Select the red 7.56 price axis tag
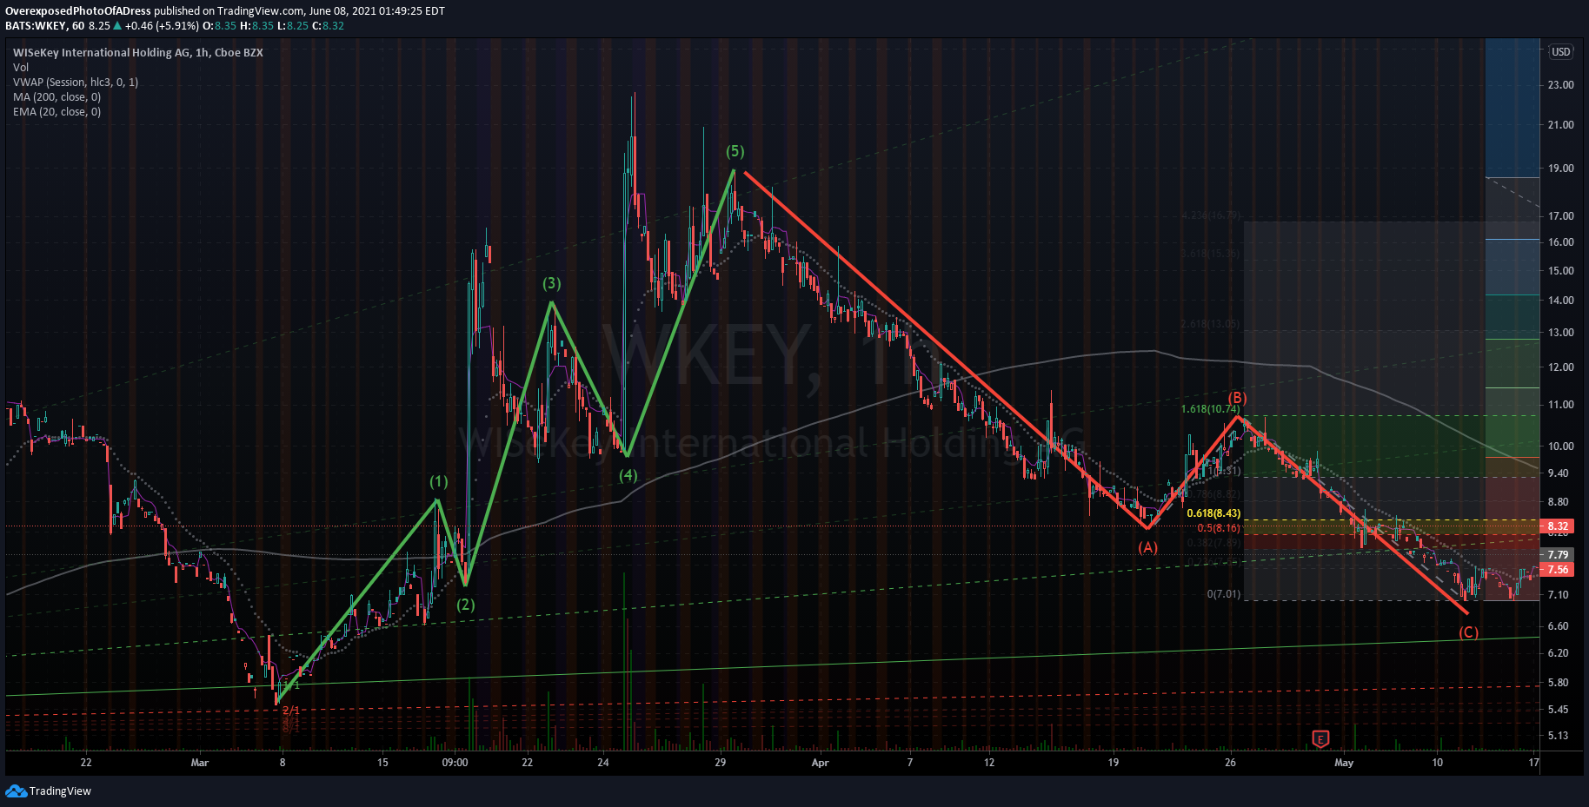The height and width of the screenshot is (807, 1589). click(1557, 570)
